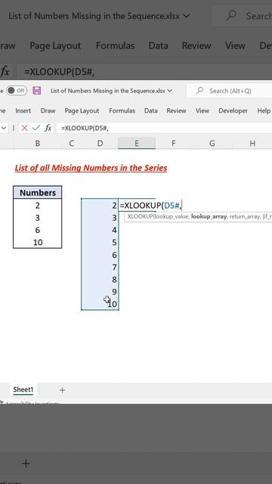
Task: Click cell with 7 in column D
Action: coord(100,267)
